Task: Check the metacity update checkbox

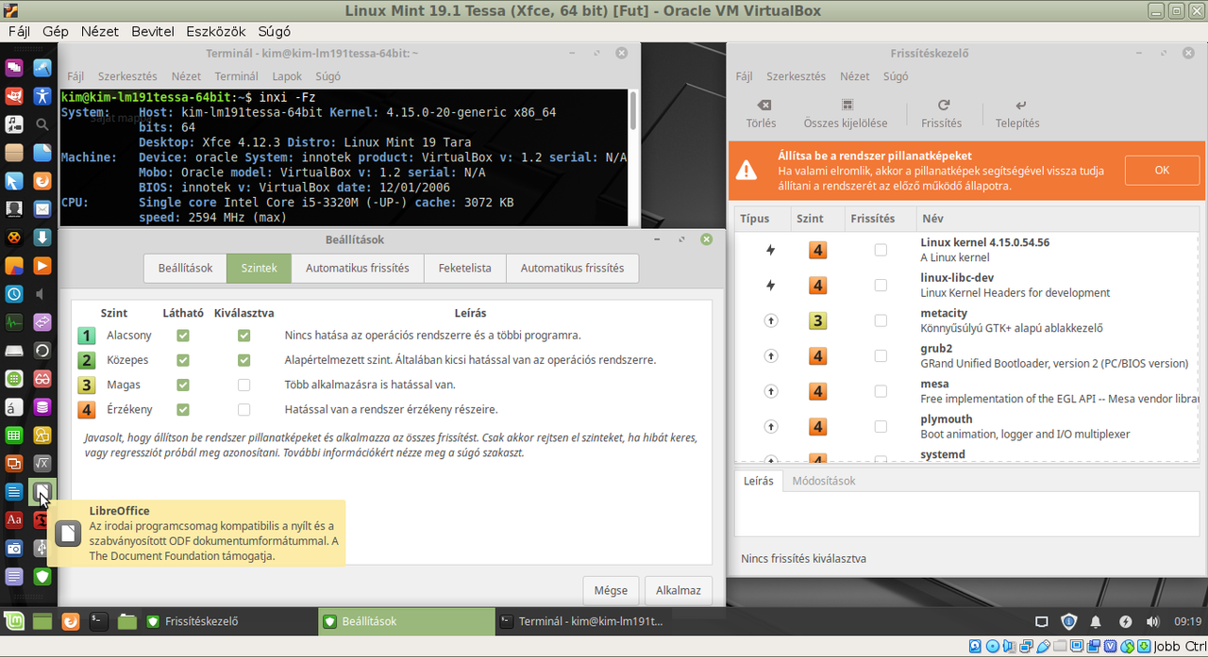Action: click(x=881, y=320)
